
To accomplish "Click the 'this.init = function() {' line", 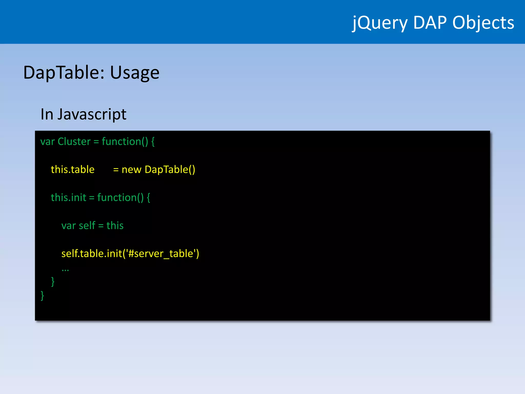I will point(100,198).
